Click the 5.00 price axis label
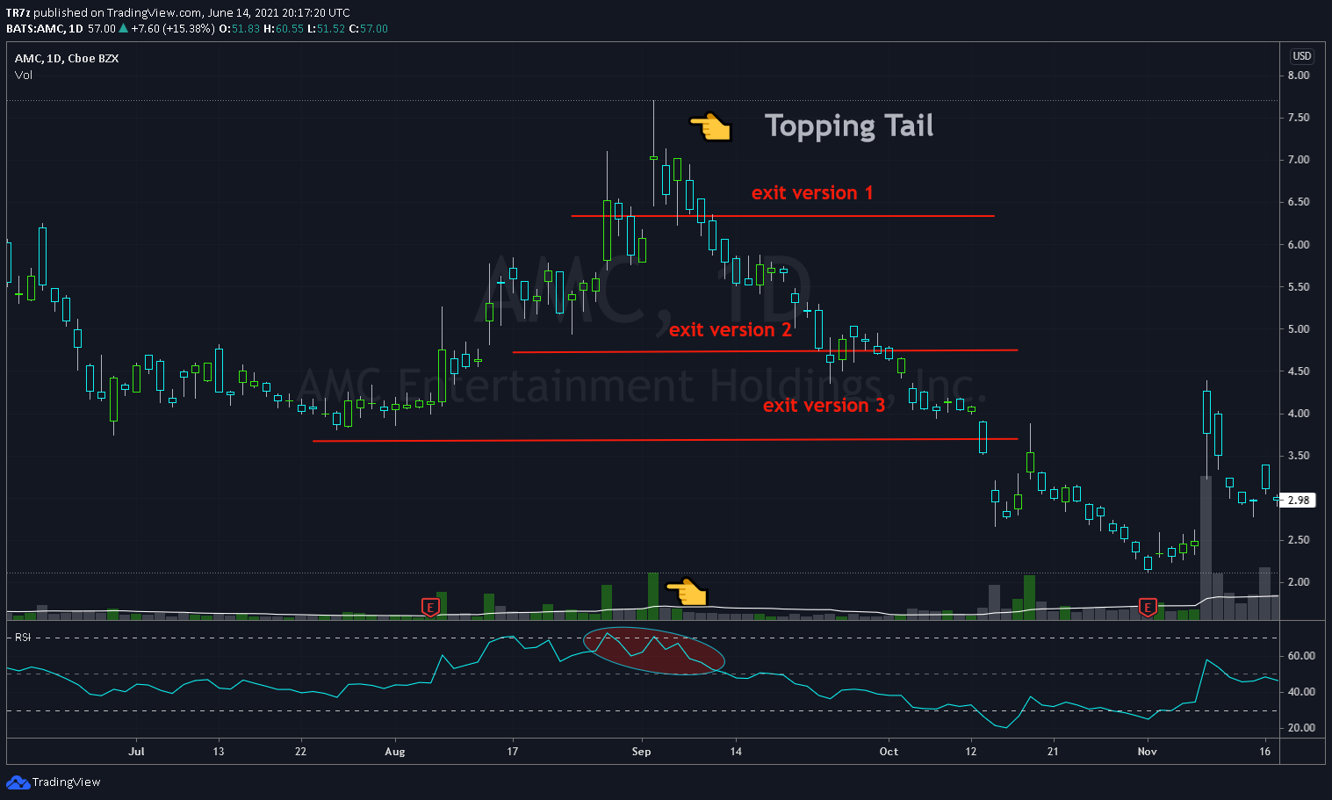The image size is (1332, 800). tap(1298, 329)
